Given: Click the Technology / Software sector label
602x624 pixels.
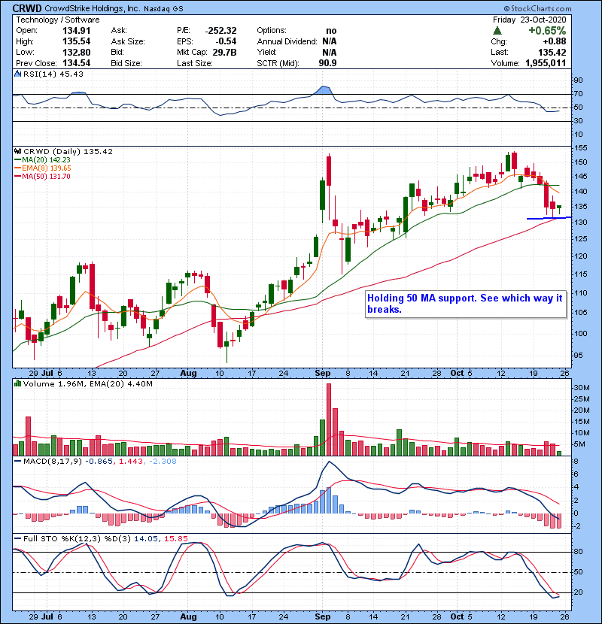Looking at the screenshot, I should (x=58, y=20).
